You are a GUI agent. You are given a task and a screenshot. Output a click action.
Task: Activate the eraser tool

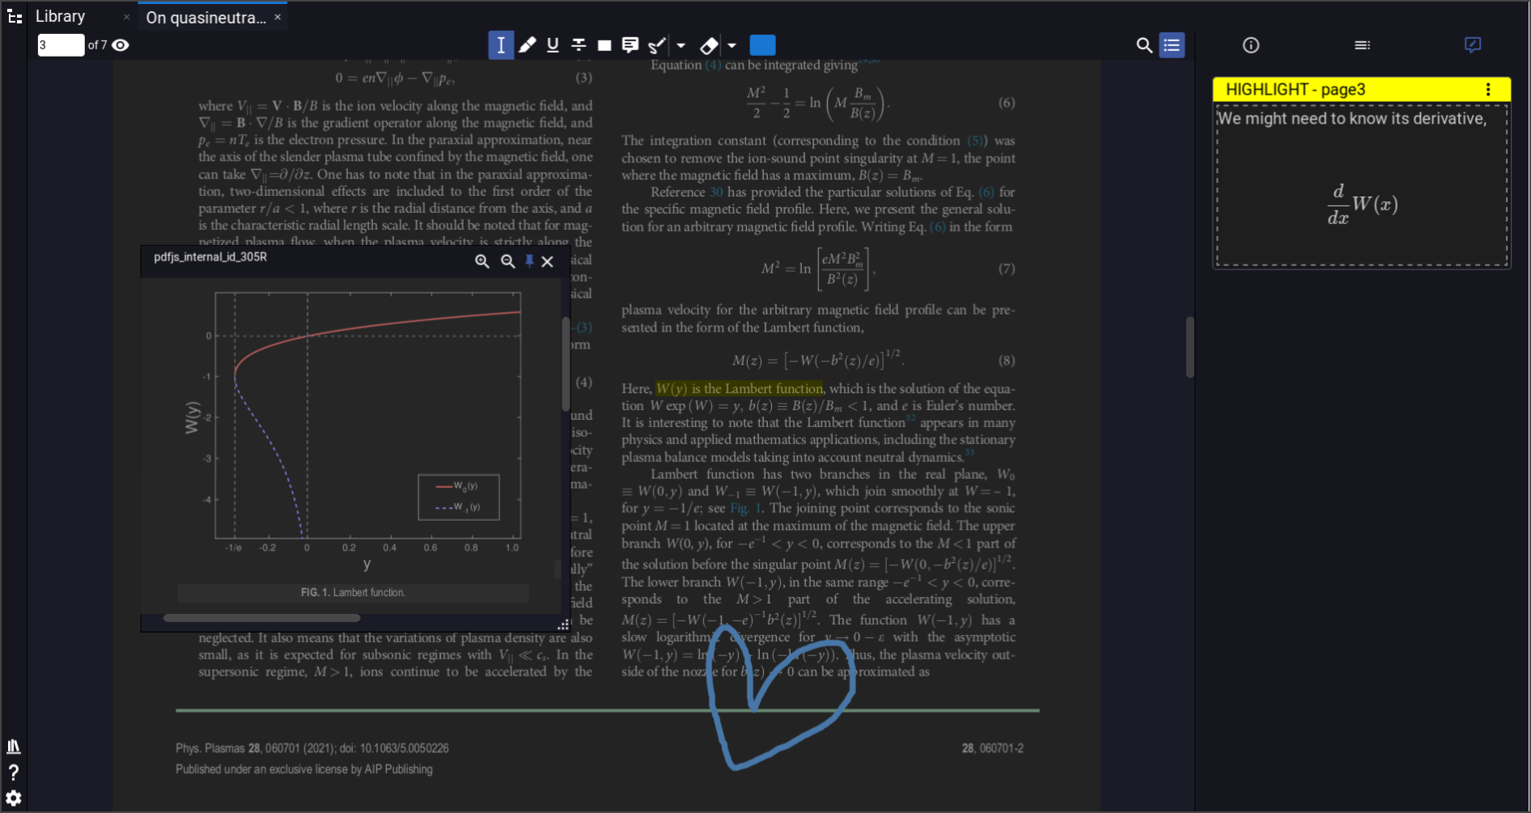click(708, 45)
